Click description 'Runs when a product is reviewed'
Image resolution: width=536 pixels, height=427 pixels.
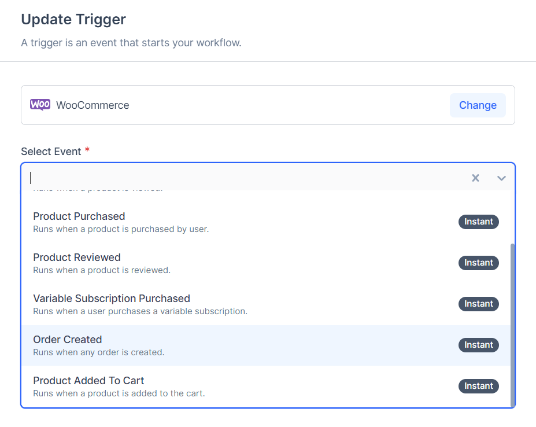point(102,270)
